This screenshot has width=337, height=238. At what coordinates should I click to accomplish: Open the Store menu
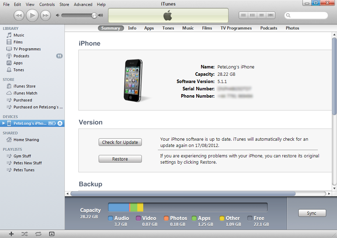[64, 4]
